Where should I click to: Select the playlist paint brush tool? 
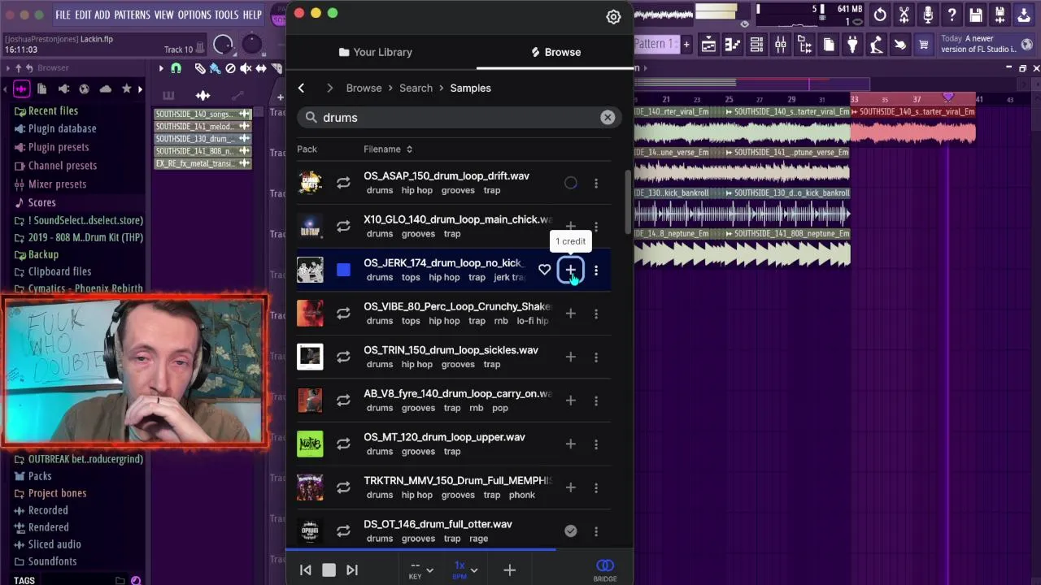215,69
